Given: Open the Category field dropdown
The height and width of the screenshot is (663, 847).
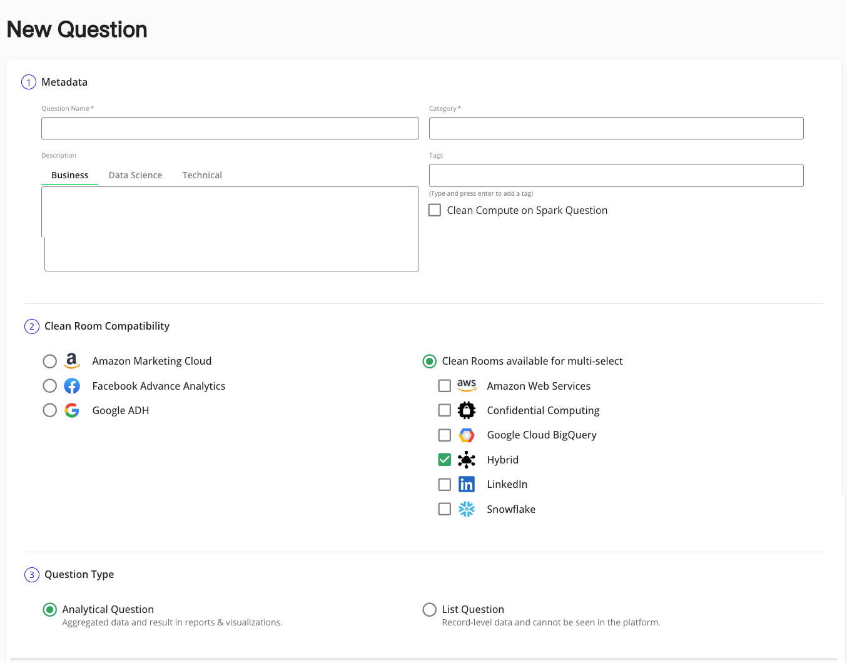Looking at the screenshot, I should (x=616, y=128).
